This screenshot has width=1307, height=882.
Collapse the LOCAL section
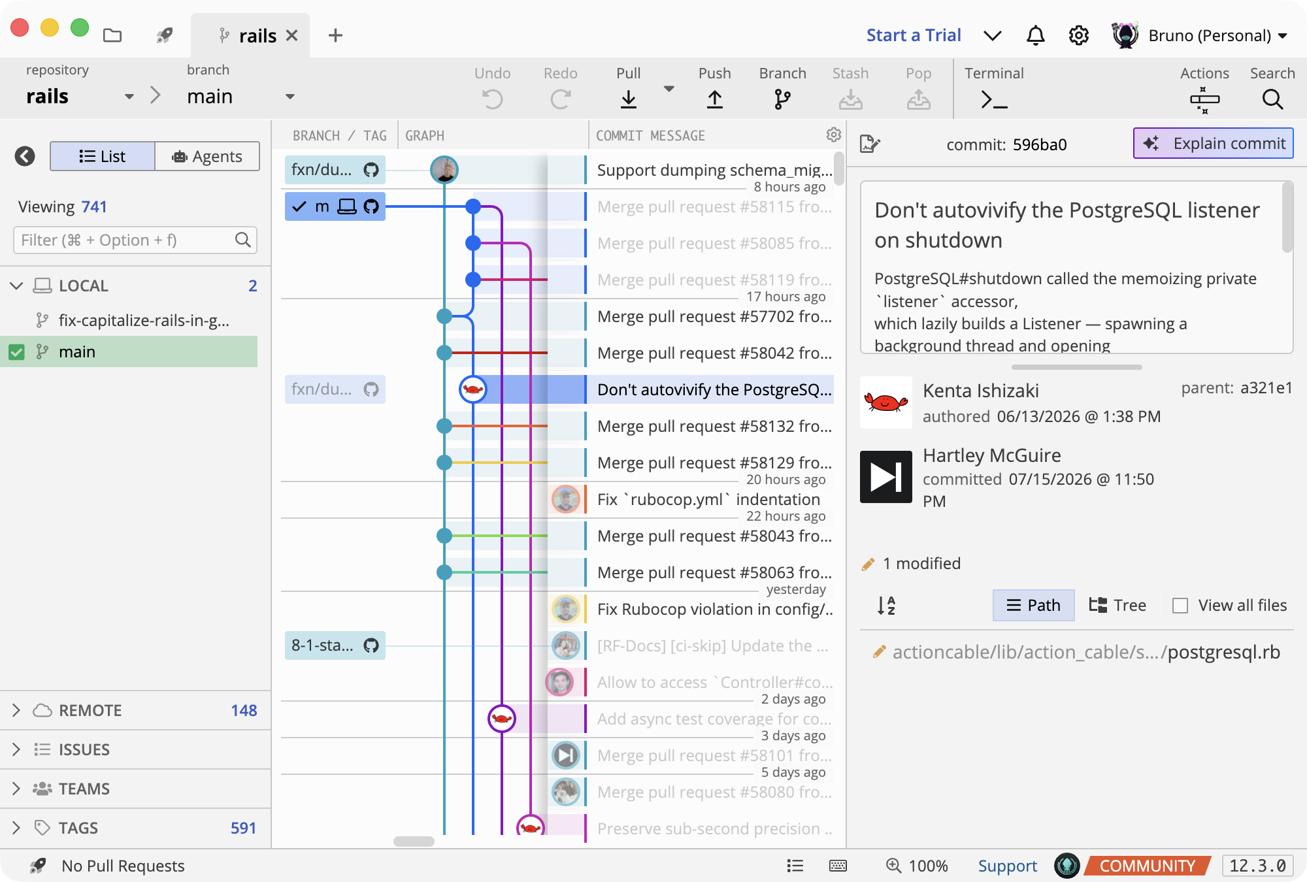16,286
